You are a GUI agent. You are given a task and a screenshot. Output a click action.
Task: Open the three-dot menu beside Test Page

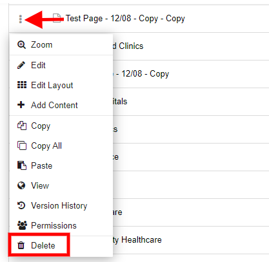click(x=21, y=19)
